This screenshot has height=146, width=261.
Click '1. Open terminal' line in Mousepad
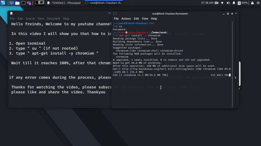point(27,43)
